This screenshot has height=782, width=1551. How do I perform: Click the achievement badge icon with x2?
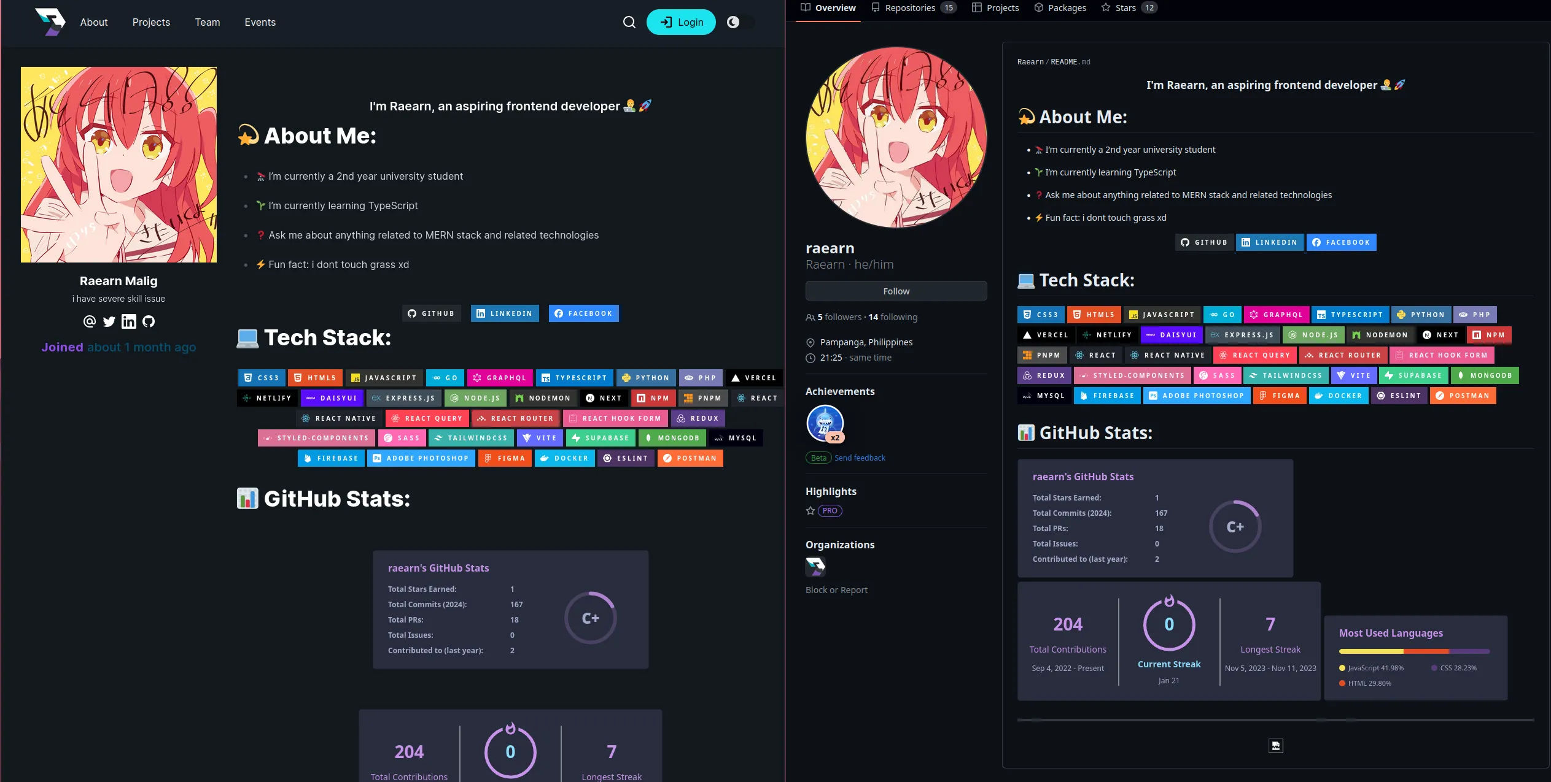(x=825, y=423)
